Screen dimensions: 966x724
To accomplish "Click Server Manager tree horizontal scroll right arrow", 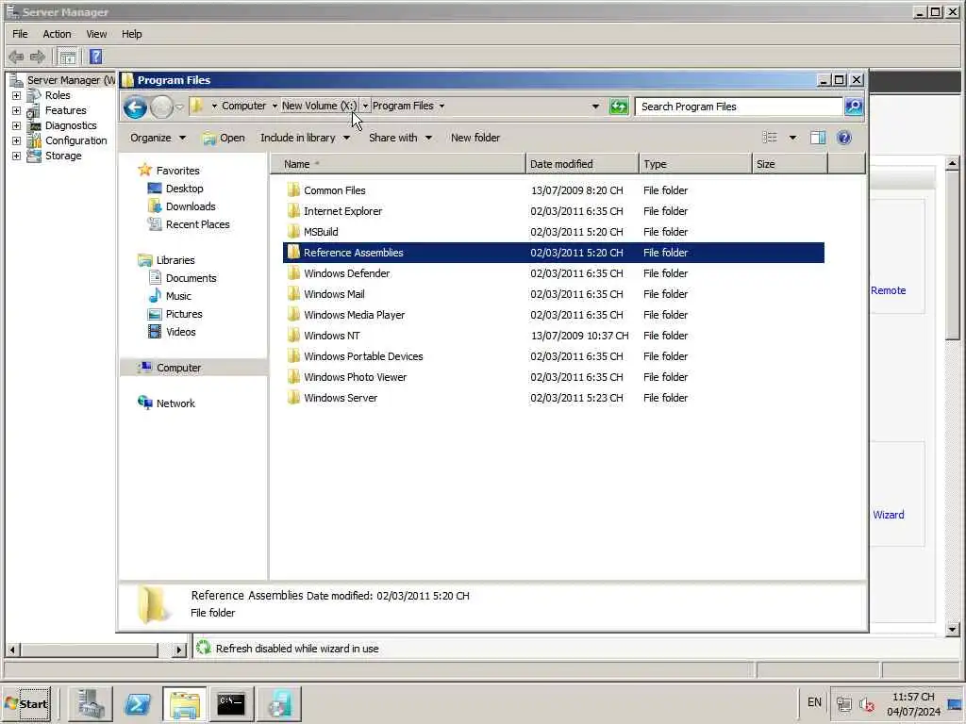I will tap(178, 649).
